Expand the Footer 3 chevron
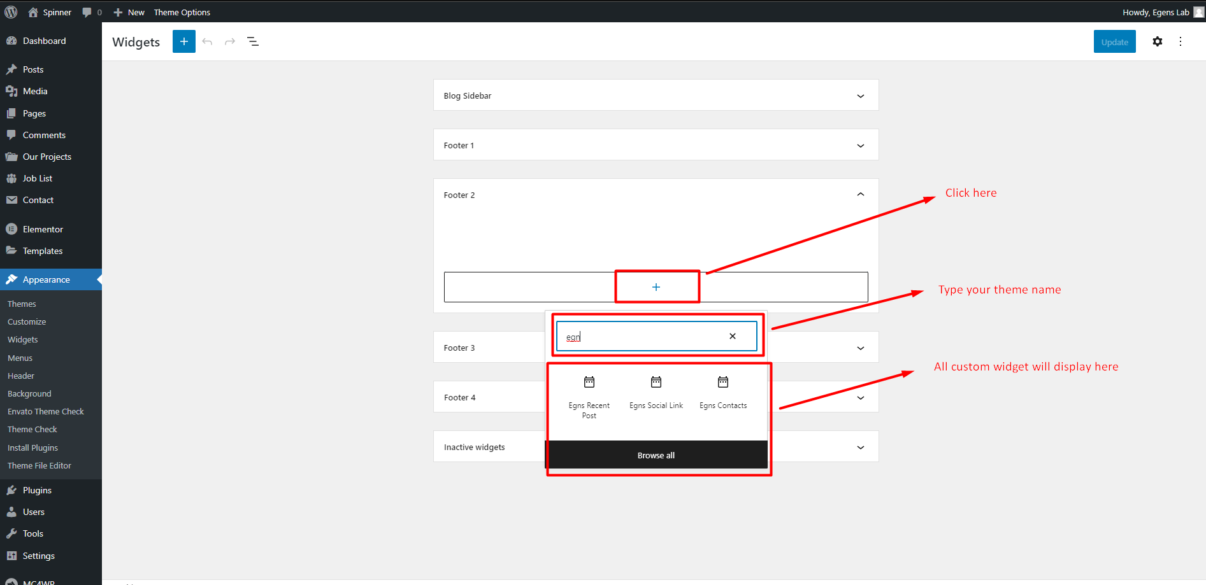Screen dimensions: 1206x585 click(861, 348)
